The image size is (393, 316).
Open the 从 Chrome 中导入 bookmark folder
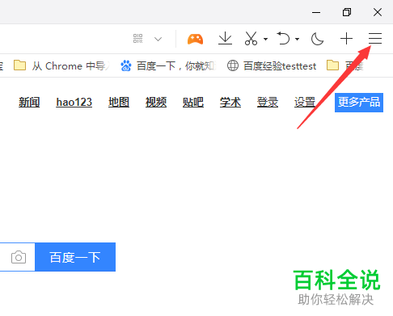coord(62,65)
